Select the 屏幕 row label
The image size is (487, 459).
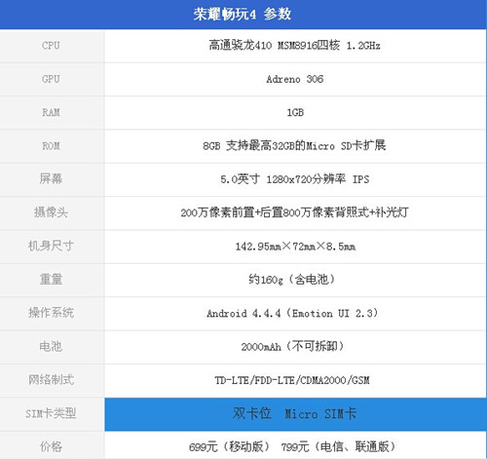(51, 179)
